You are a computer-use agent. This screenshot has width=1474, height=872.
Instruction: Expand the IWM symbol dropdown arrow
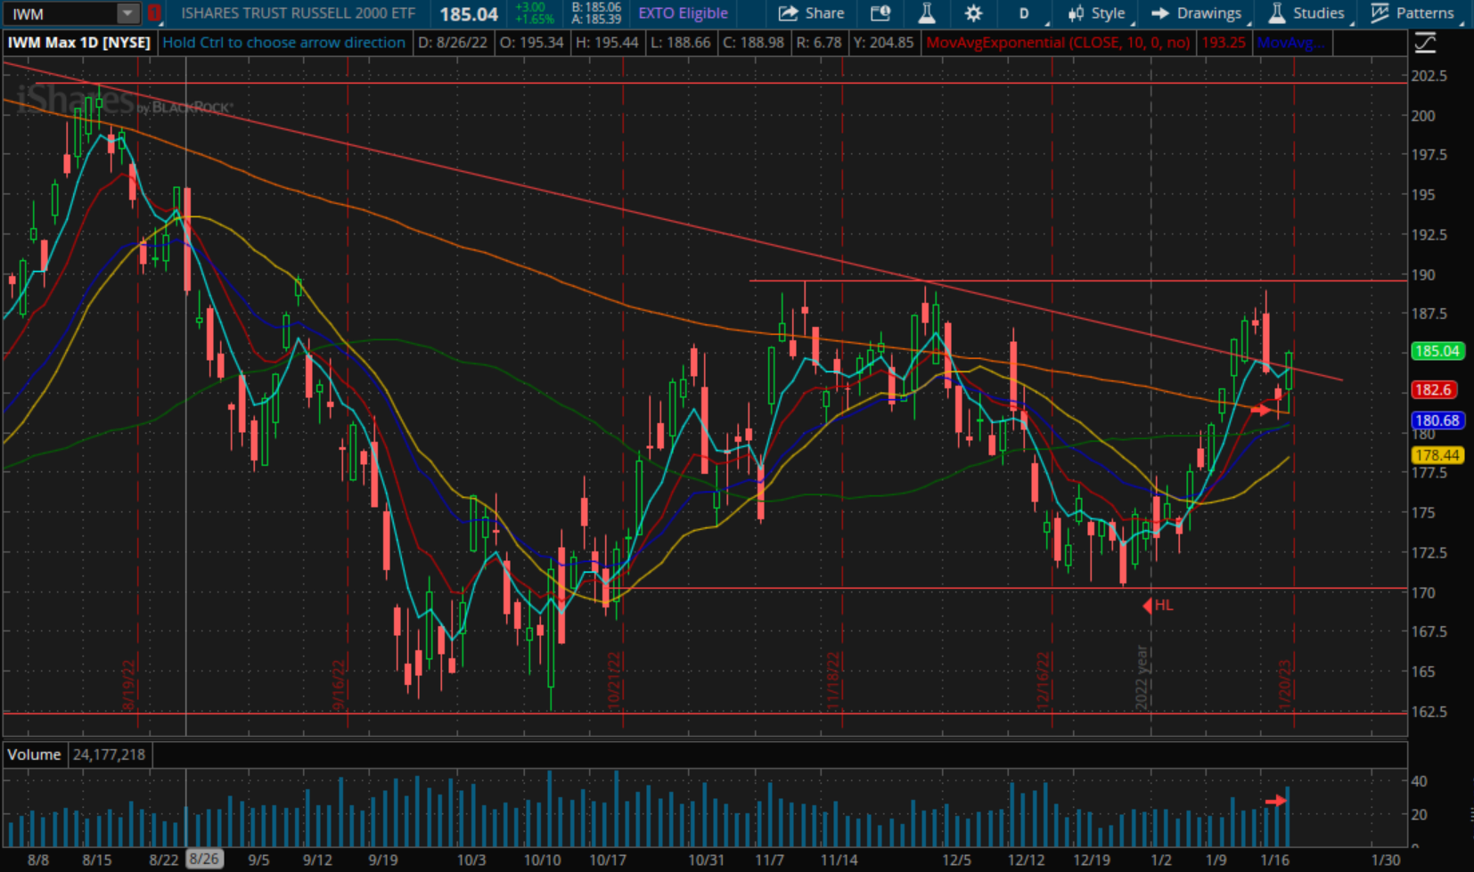(x=127, y=13)
